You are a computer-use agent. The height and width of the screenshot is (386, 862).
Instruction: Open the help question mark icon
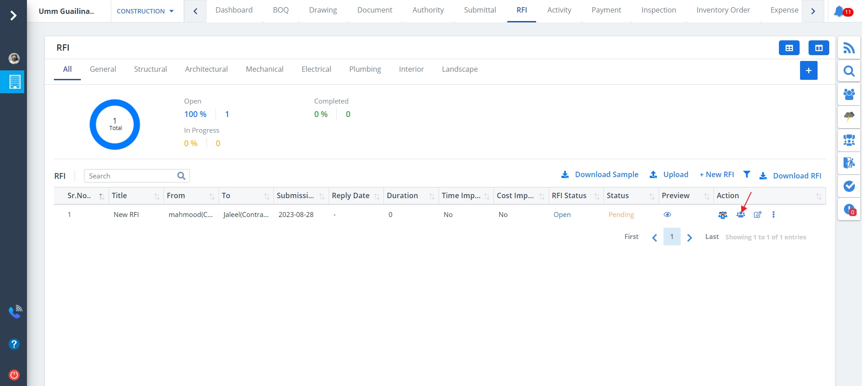tap(14, 344)
